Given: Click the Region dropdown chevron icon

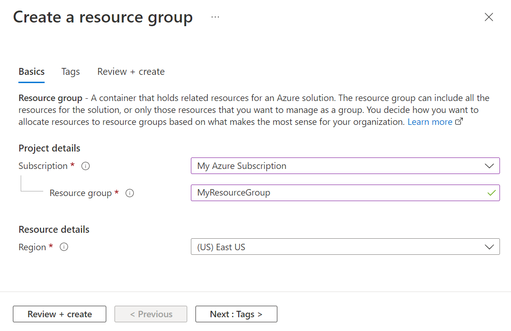Looking at the screenshot, I should [489, 247].
